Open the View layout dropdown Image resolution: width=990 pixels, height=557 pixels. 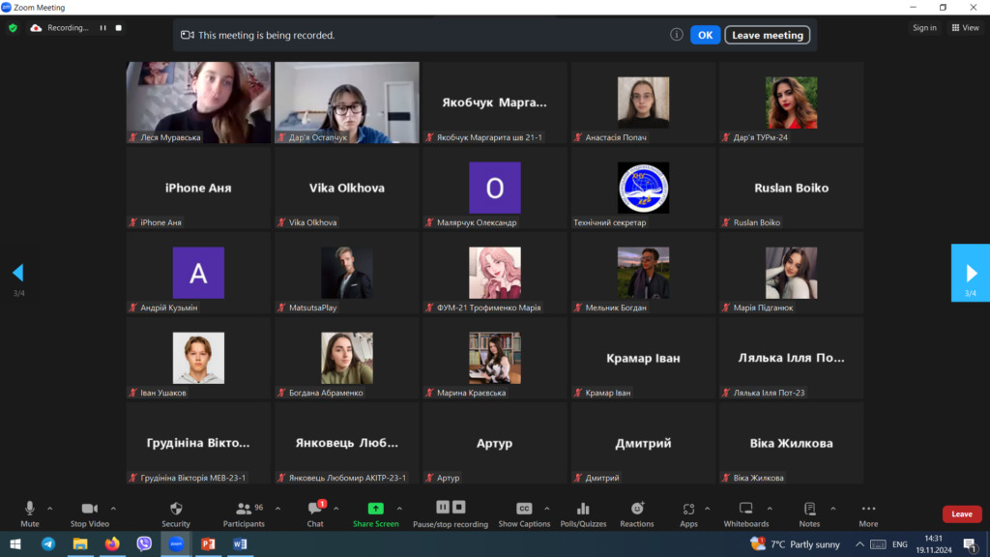click(x=965, y=28)
